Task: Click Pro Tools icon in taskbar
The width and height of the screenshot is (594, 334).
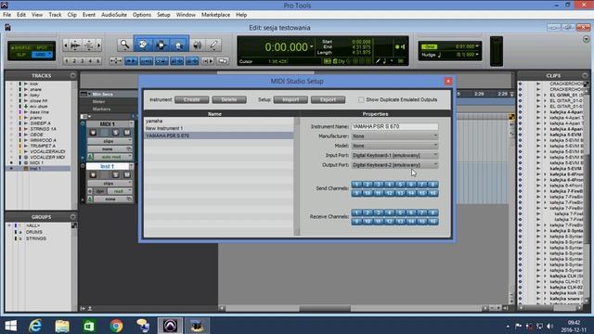Action: pos(170,326)
